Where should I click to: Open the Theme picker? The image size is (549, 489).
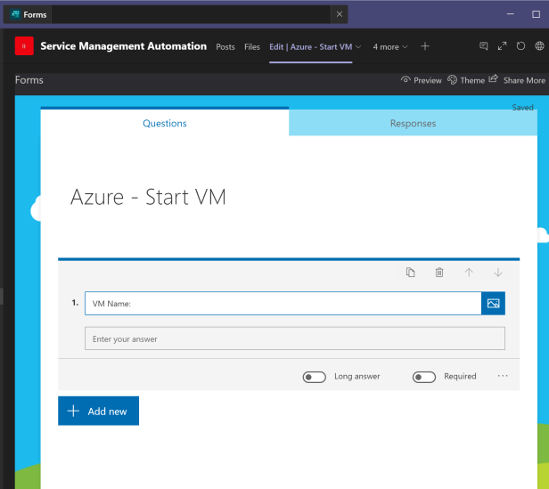(x=466, y=80)
